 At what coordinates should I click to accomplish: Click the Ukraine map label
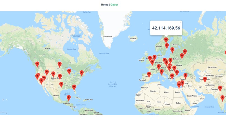click(179, 65)
